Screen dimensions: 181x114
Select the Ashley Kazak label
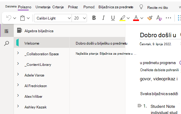point(35,107)
